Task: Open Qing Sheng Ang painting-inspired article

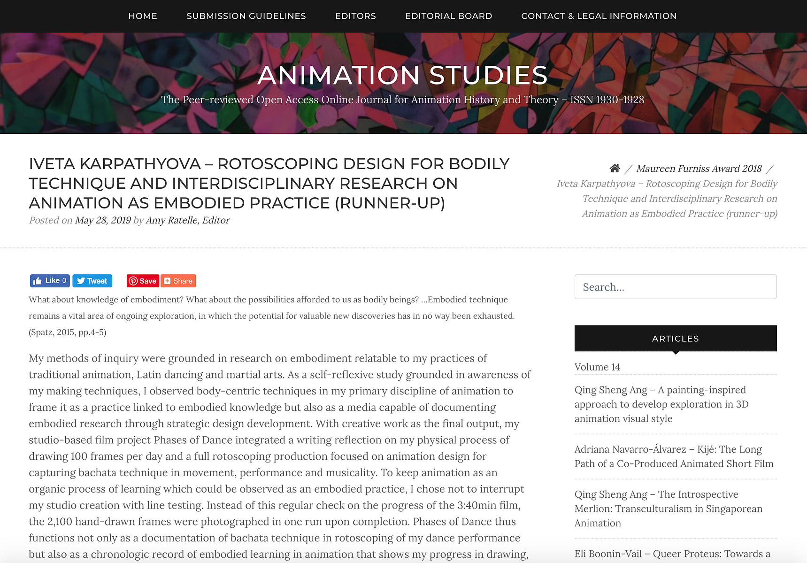Action: pyautogui.click(x=661, y=404)
